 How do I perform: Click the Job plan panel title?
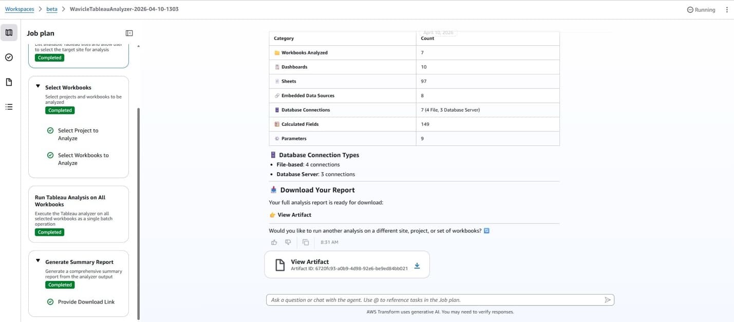click(41, 33)
